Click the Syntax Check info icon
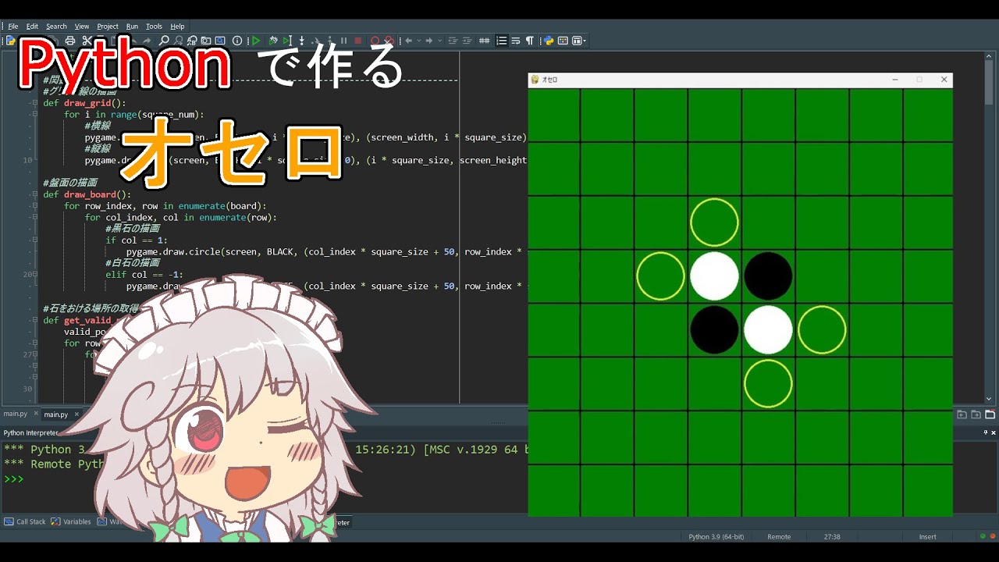The width and height of the screenshot is (999, 562). pos(236,41)
